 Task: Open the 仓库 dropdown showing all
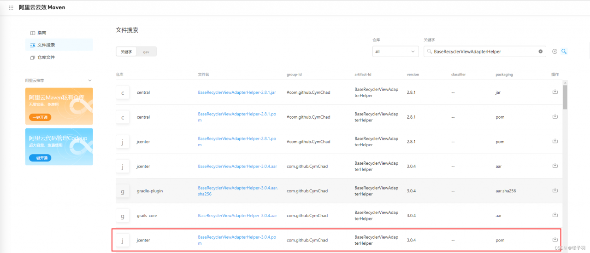tap(395, 52)
